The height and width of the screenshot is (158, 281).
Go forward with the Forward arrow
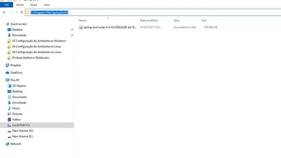pos(11,12)
